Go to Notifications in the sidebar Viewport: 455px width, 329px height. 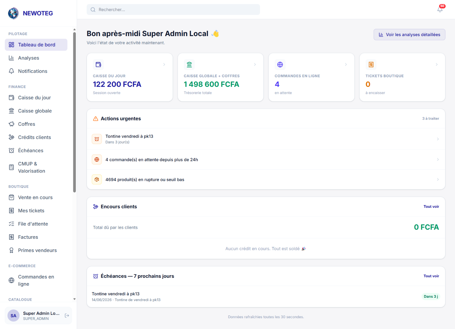pos(36,71)
